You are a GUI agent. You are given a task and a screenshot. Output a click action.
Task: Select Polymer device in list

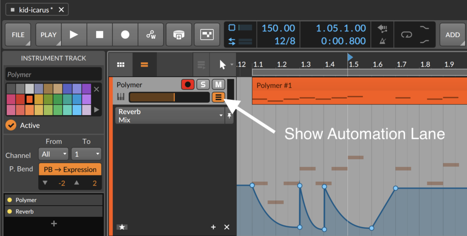click(54, 200)
